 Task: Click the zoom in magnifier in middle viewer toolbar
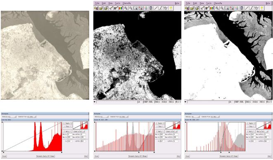[x=126, y=8]
